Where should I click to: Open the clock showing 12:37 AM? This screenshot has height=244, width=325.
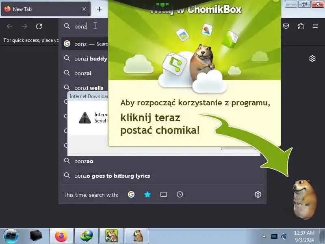point(304,236)
